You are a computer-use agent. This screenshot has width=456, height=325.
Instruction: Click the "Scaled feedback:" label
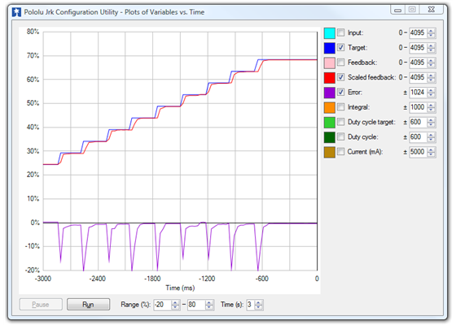click(372, 77)
